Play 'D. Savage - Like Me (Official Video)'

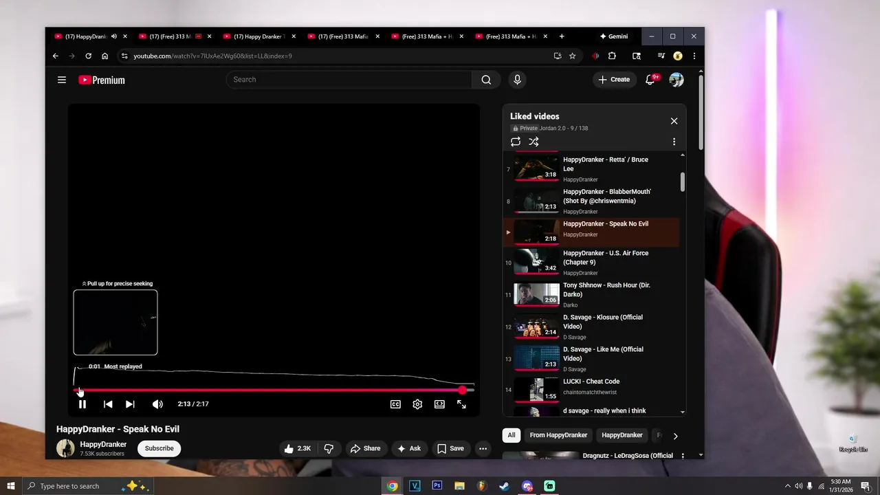591,359
